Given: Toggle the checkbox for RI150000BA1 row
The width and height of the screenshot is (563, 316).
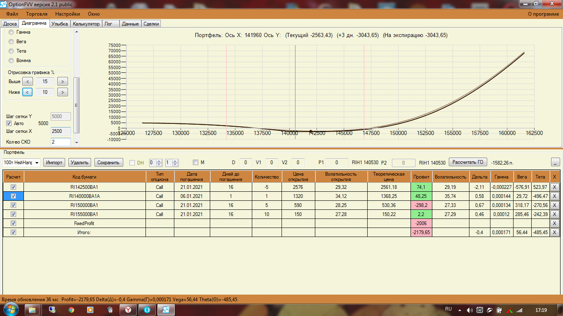Looking at the screenshot, I should click(x=13, y=205).
